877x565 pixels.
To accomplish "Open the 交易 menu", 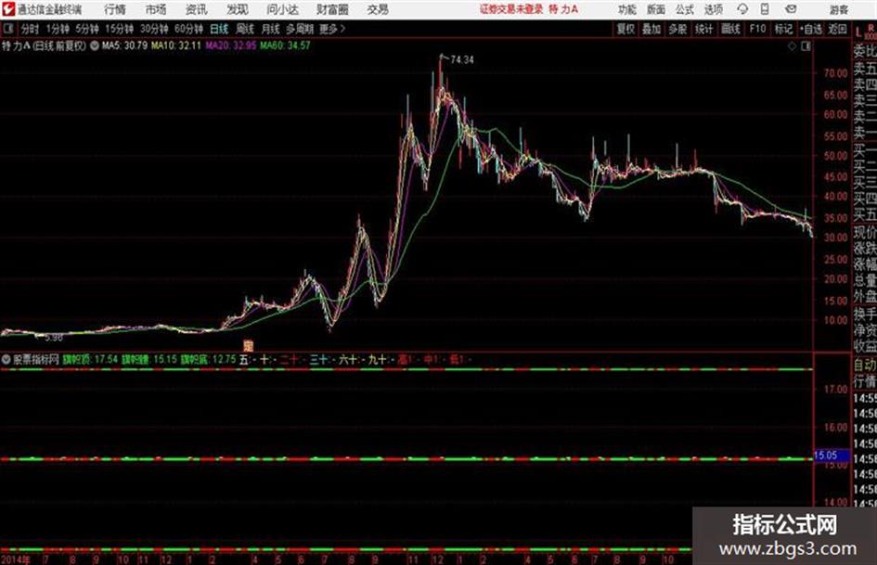I will (x=378, y=9).
